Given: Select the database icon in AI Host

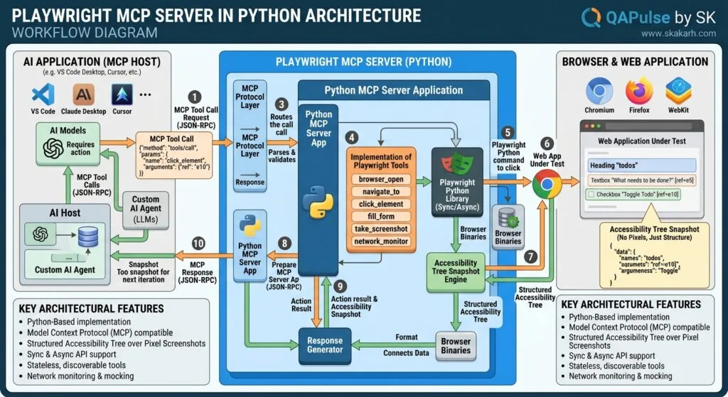Looking at the screenshot, I should 87,236.
